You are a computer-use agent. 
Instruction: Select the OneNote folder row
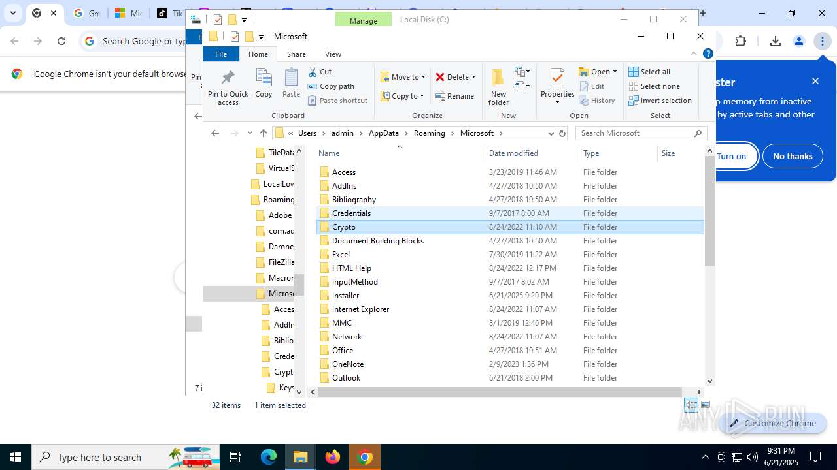(510, 364)
